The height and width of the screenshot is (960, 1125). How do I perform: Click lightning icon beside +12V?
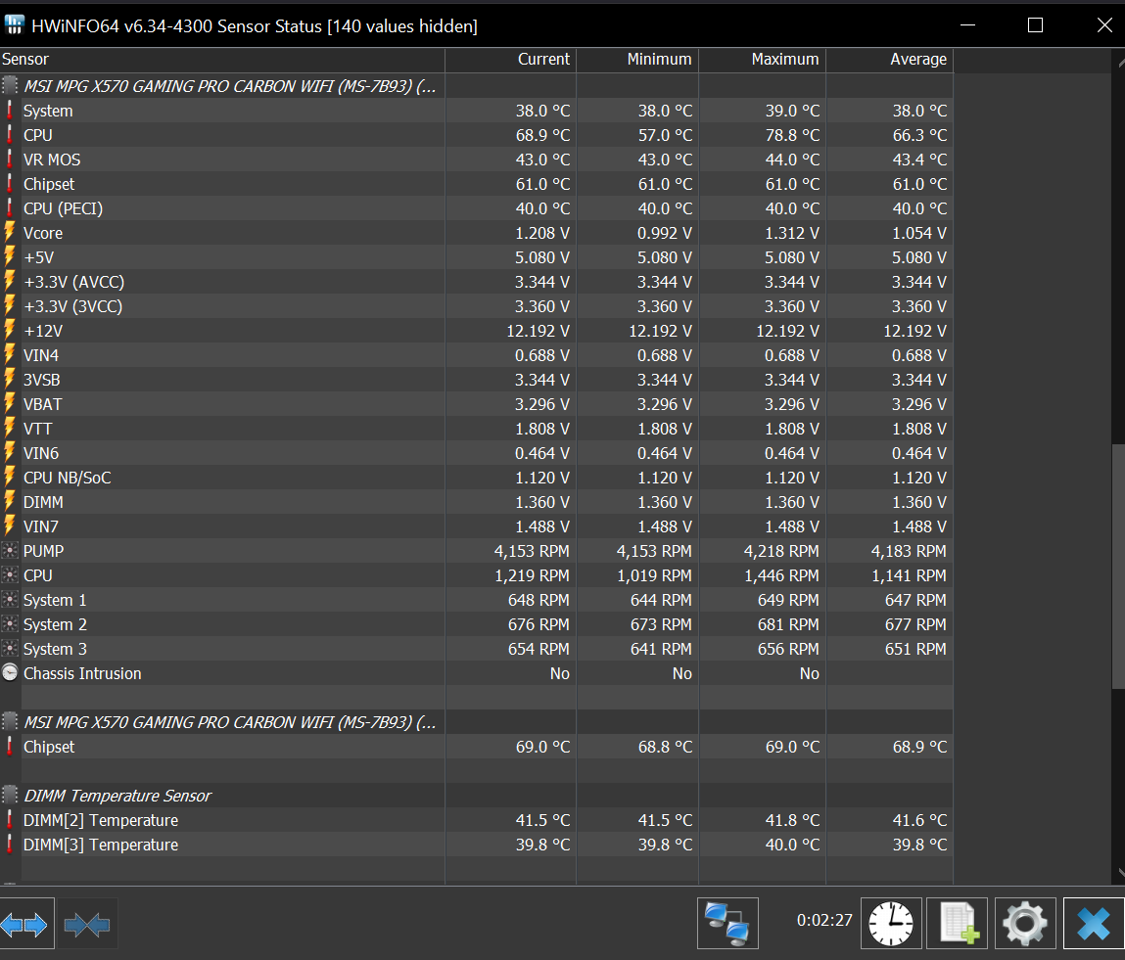tap(10, 331)
